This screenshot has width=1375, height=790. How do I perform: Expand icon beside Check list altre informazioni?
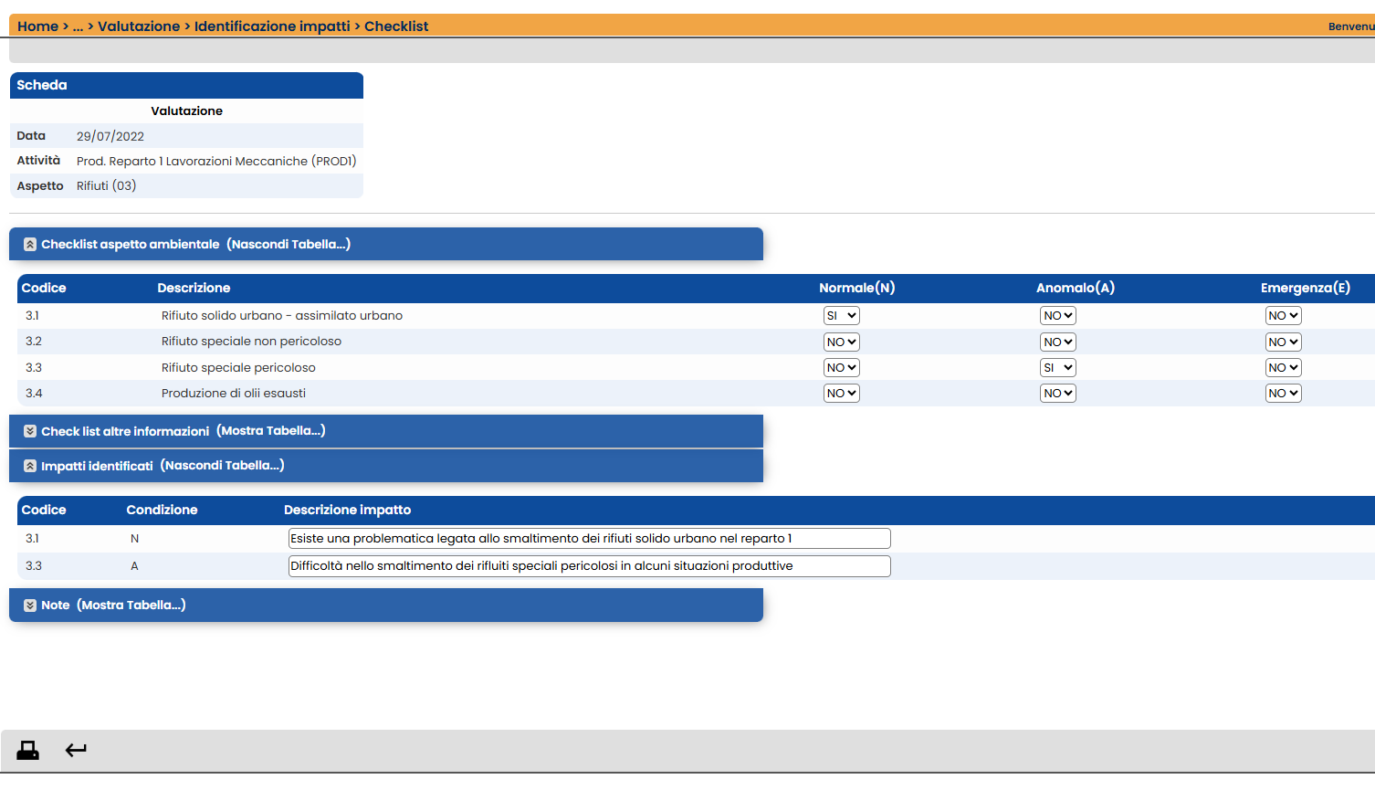(x=30, y=431)
